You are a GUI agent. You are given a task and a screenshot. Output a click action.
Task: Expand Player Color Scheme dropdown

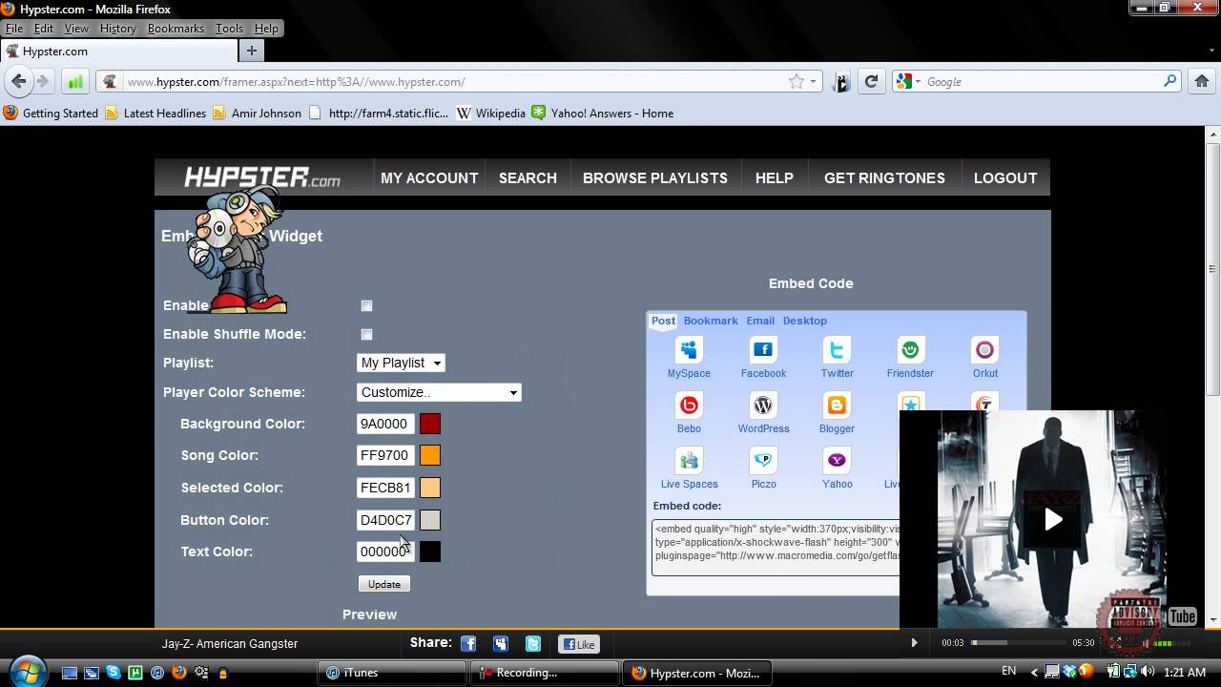[x=439, y=392]
